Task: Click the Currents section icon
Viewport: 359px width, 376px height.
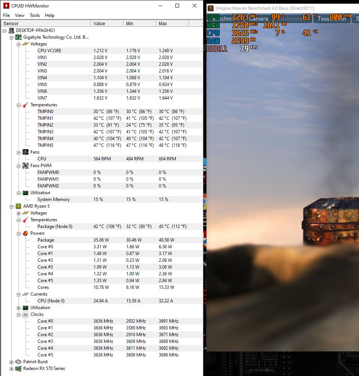Action: pyautogui.click(x=25, y=294)
